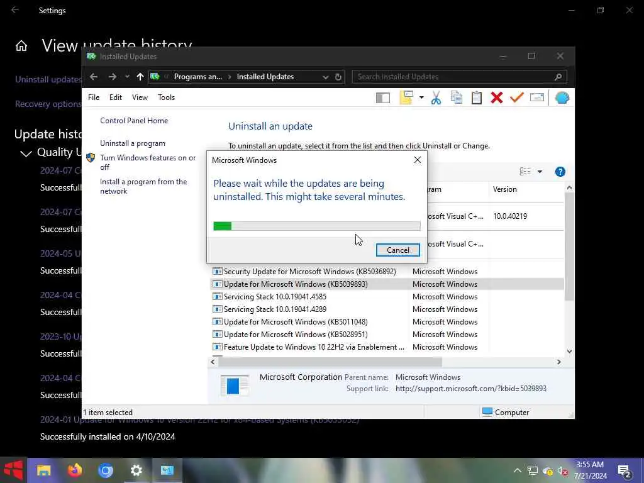
Task: Open File Explorer from the taskbar
Action: pos(44,470)
